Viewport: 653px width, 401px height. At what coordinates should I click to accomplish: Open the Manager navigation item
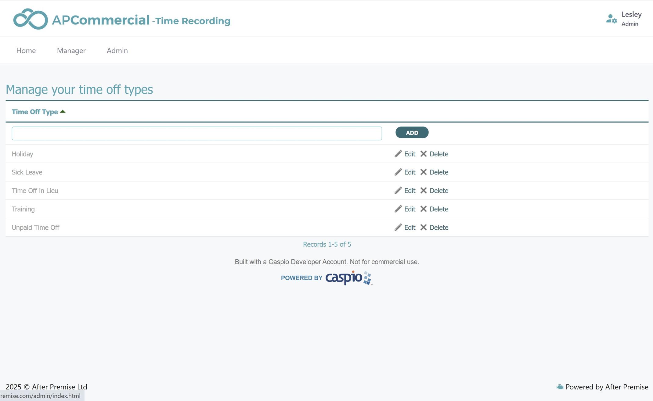[71, 50]
